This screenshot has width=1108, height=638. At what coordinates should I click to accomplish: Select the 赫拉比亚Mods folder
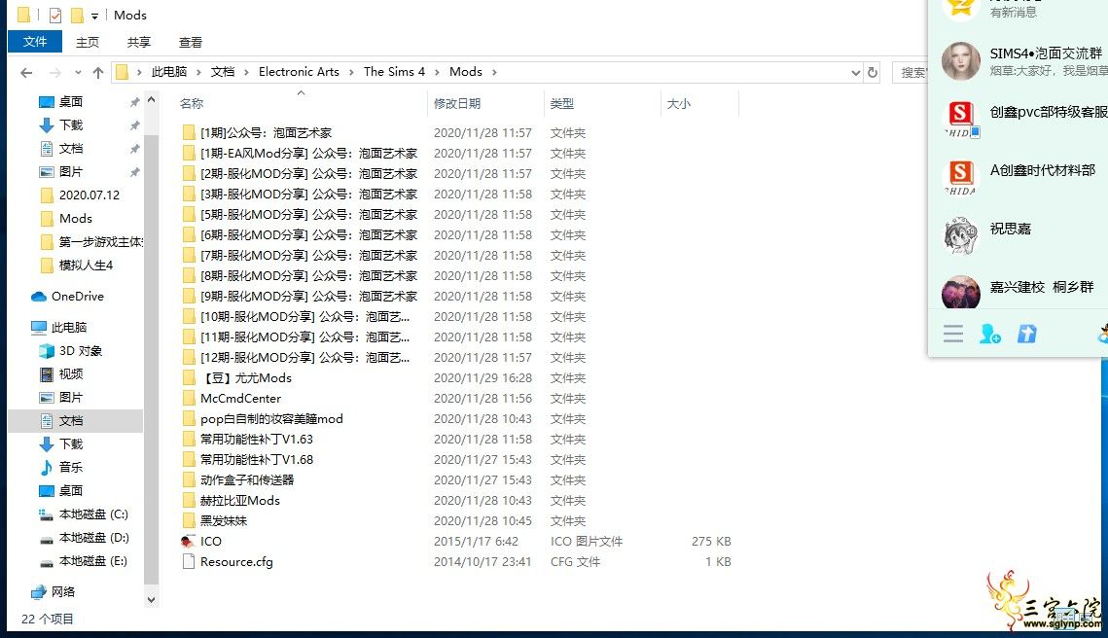click(239, 501)
